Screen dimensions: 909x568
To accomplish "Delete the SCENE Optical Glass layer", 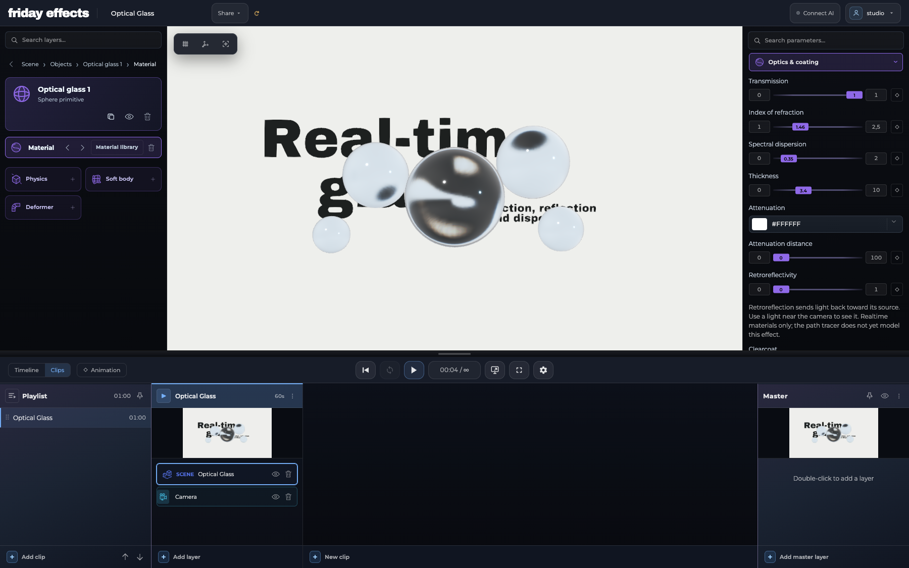I will point(288,474).
